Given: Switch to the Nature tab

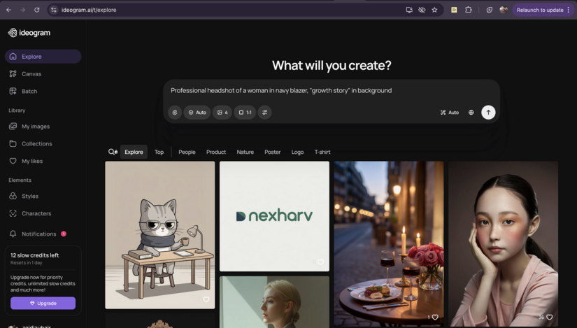Looking at the screenshot, I should click(245, 152).
